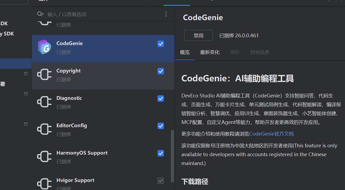The width and height of the screenshot is (345, 190).
Task: Click the third small window icon in the left sidebar
Action: point(26,124)
